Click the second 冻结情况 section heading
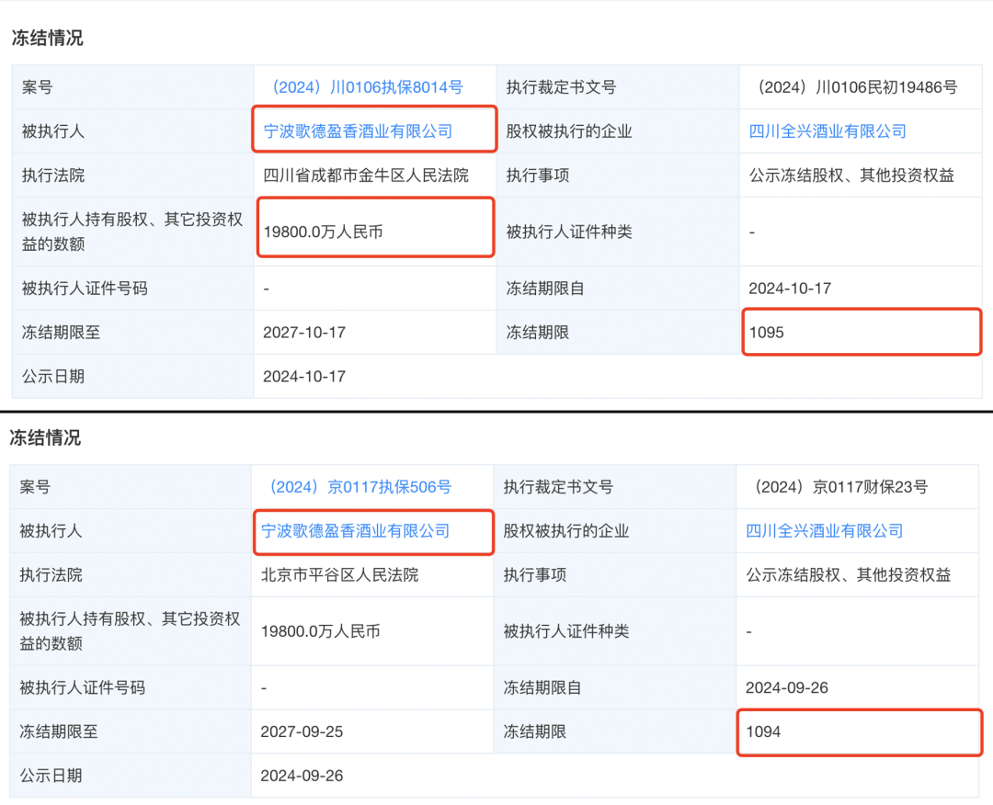Screen dimensions: 993x805 [45, 438]
